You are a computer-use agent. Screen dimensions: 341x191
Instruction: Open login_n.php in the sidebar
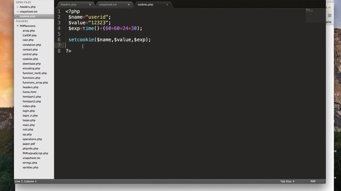coord(30,116)
